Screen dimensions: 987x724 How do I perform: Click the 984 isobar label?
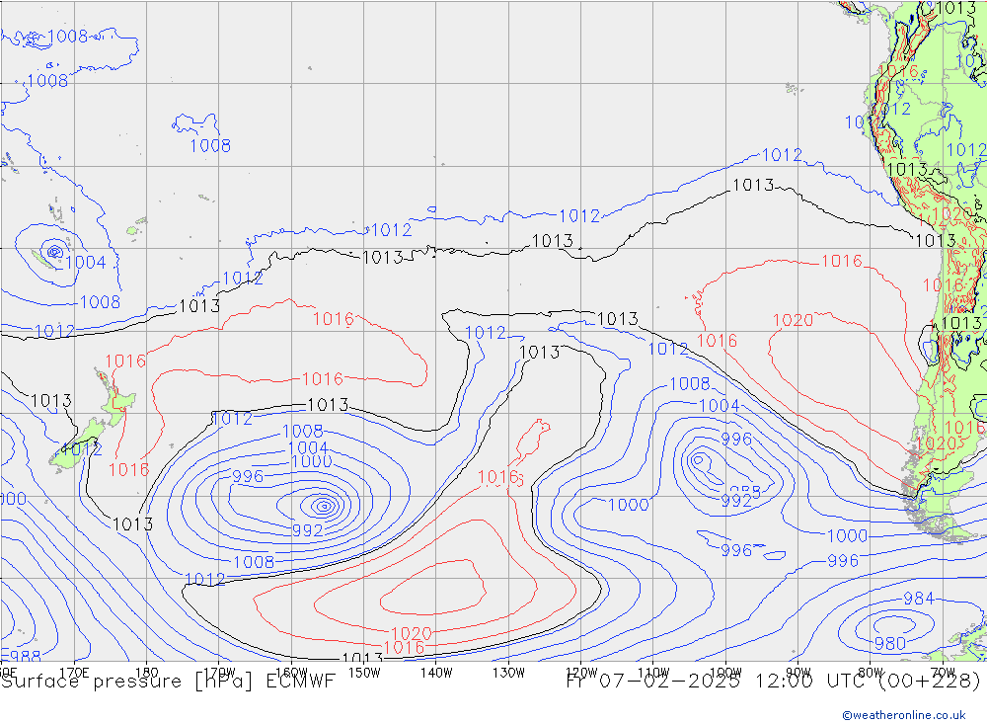pyautogui.click(x=918, y=599)
